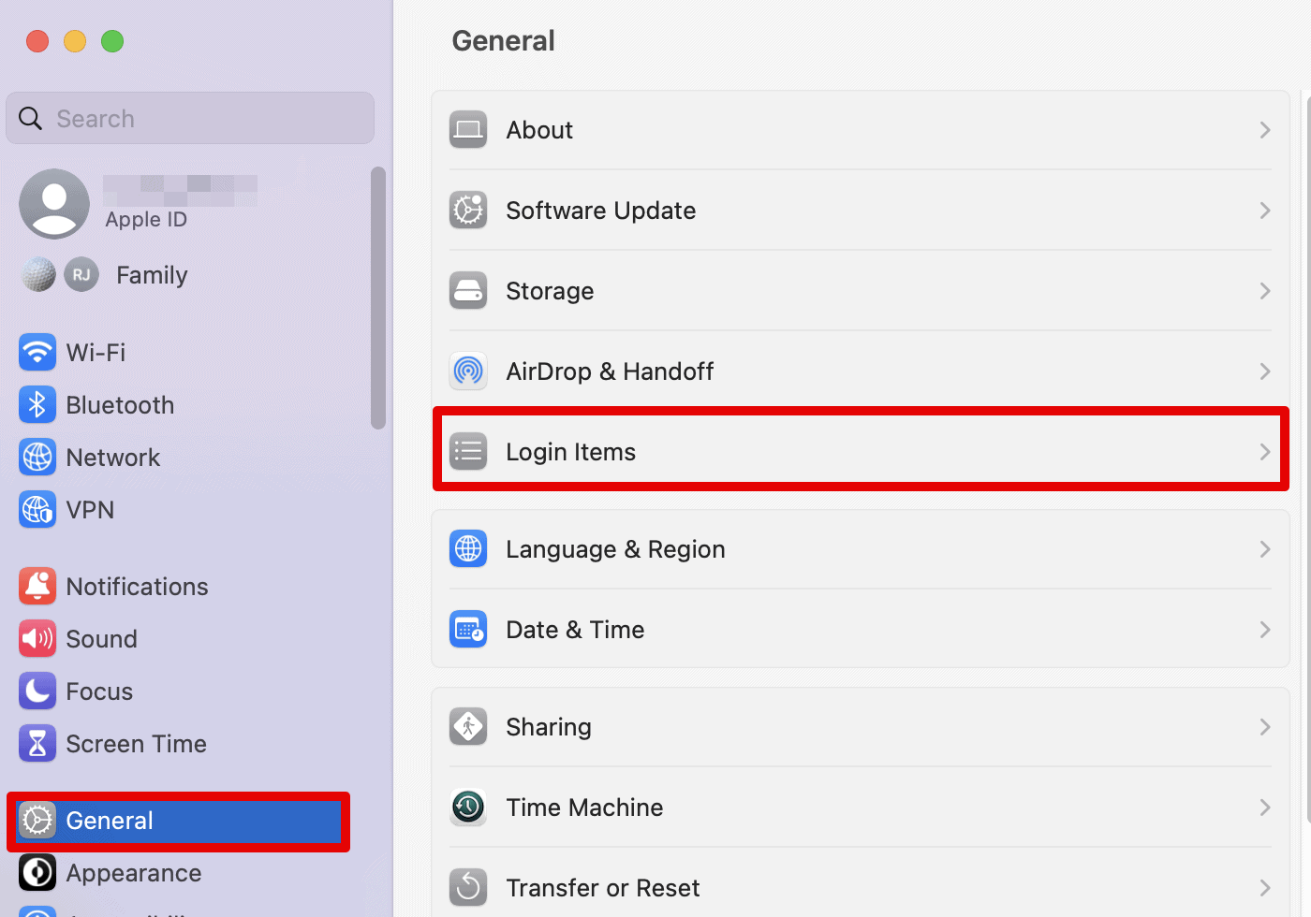The image size is (1311, 917).
Task: Click the Login Items list icon
Action: pos(468,452)
